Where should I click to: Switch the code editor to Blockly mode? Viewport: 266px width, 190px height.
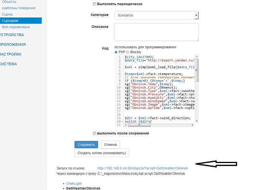(x=128, y=52)
